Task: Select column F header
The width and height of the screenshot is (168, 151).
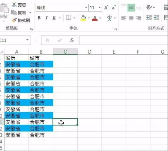Action: (x=138, y=52)
